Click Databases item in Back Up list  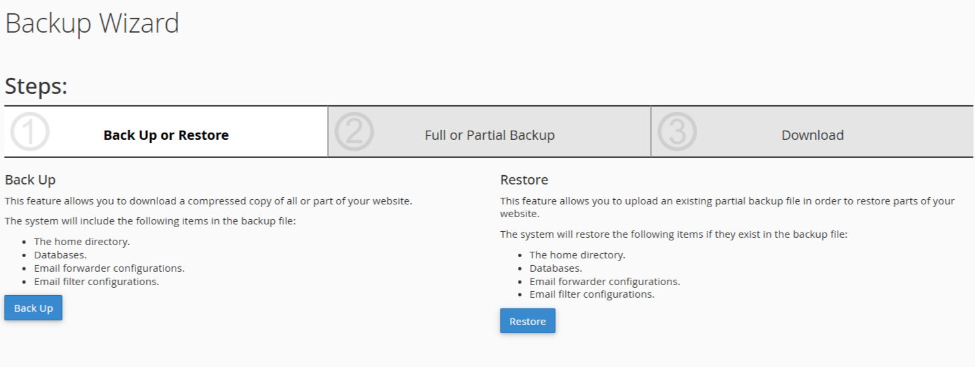(x=60, y=255)
